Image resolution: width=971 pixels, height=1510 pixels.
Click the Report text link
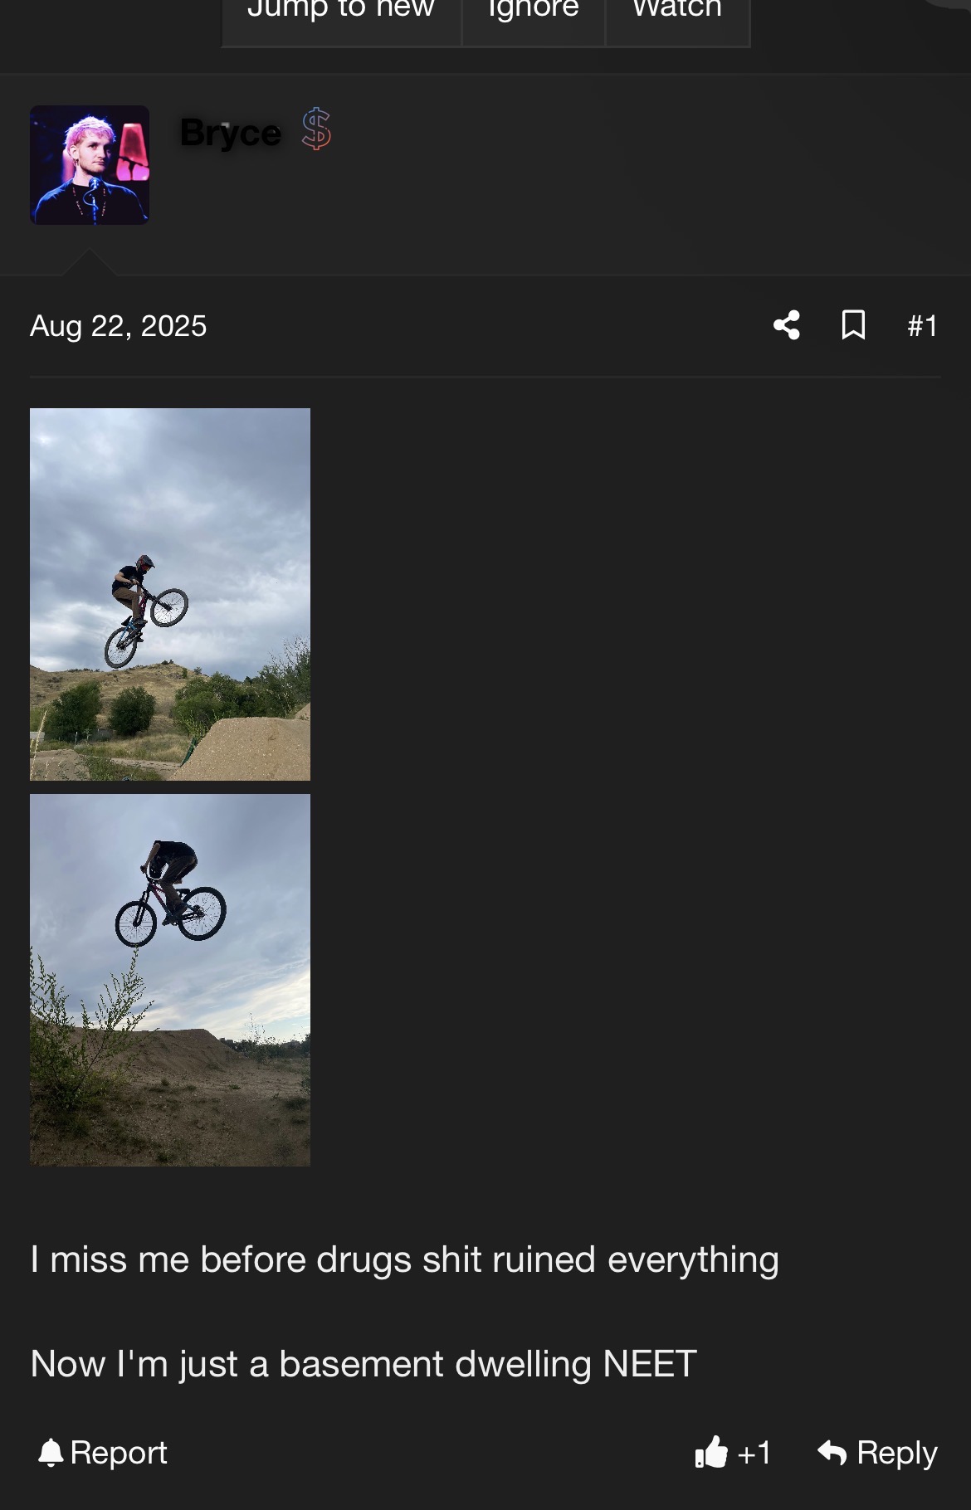coord(119,1453)
